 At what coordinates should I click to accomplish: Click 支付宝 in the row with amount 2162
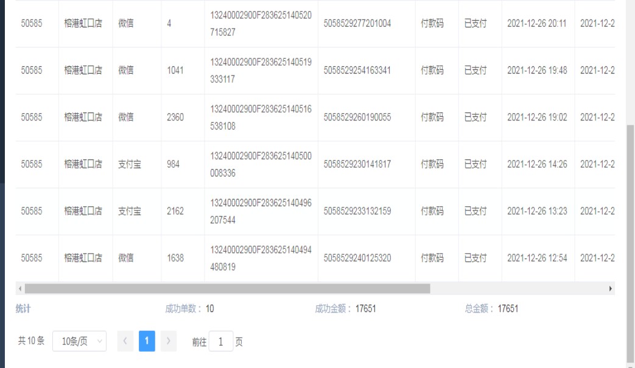(129, 211)
